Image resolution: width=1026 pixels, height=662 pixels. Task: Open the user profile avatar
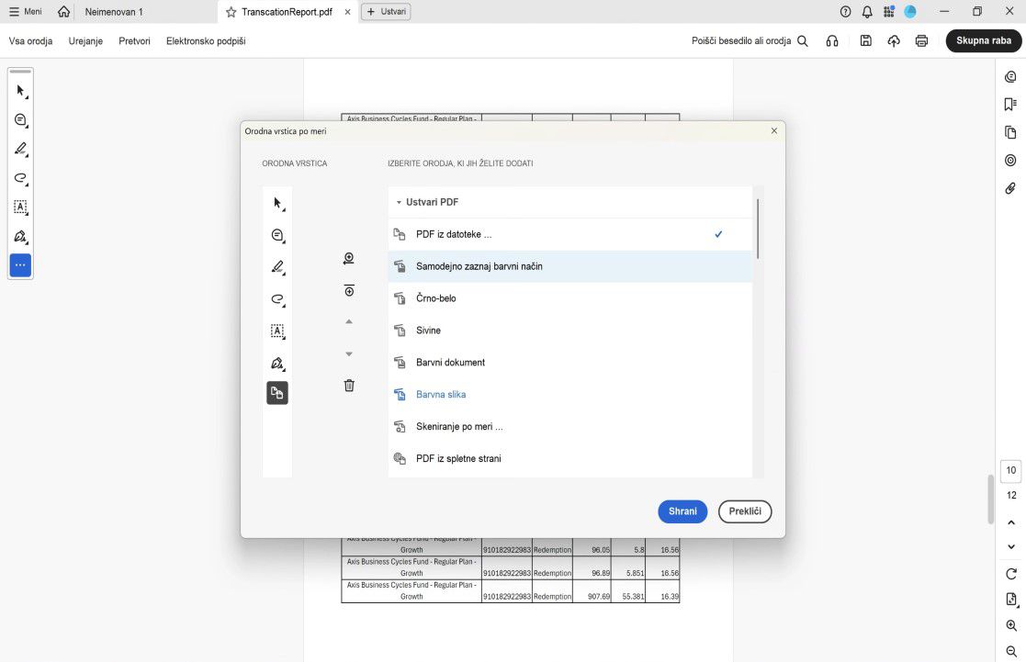pyautogui.click(x=910, y=12)
